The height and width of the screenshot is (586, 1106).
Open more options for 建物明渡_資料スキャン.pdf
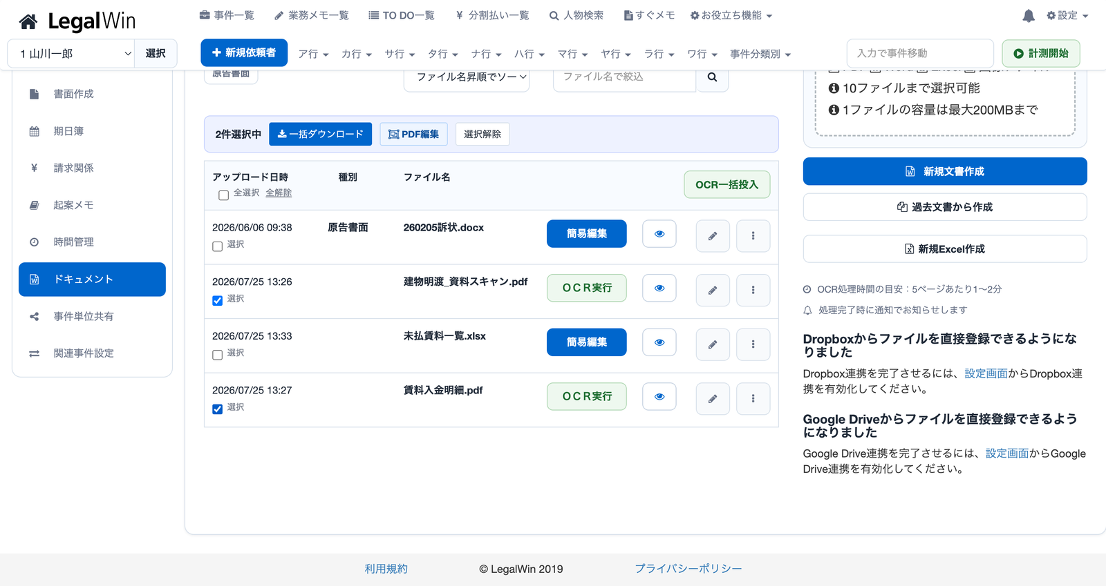[x=753, y=290]
